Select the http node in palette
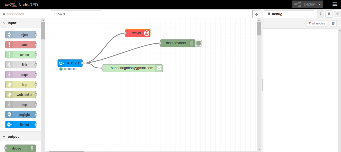This screenshot has height=152, width=341. [21, 85]
